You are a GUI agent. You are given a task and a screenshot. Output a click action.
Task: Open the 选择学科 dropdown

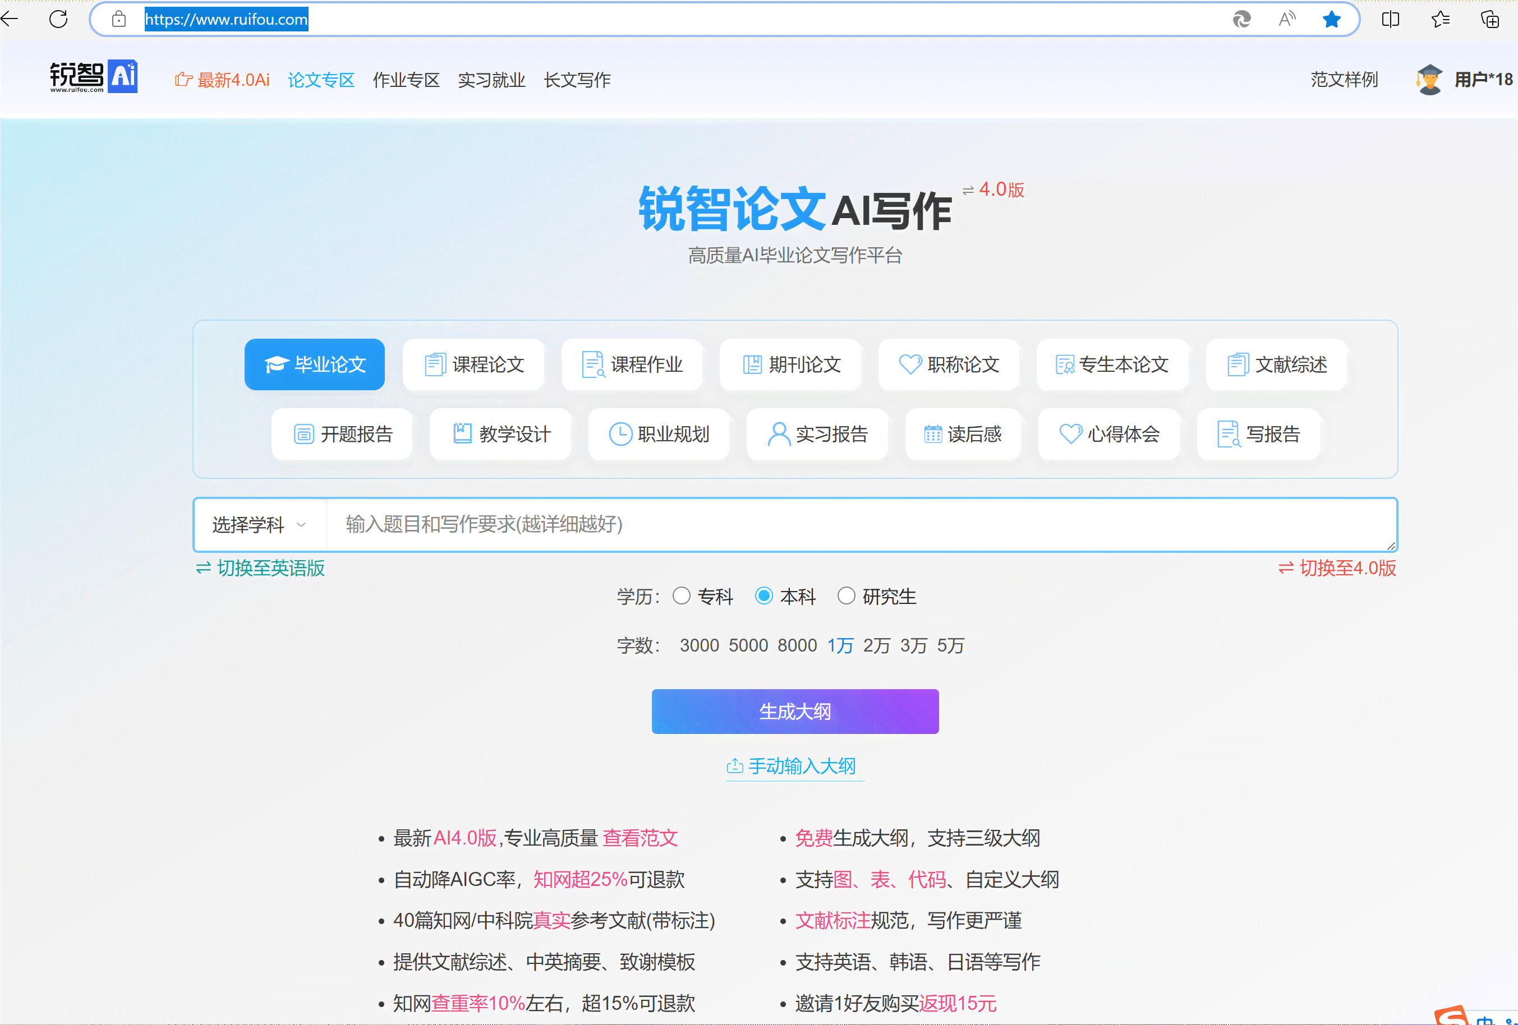259,525
